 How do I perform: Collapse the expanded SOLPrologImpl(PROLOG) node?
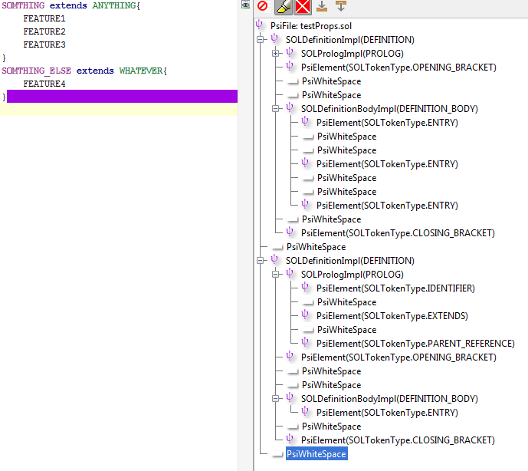(x=275, y=275)
